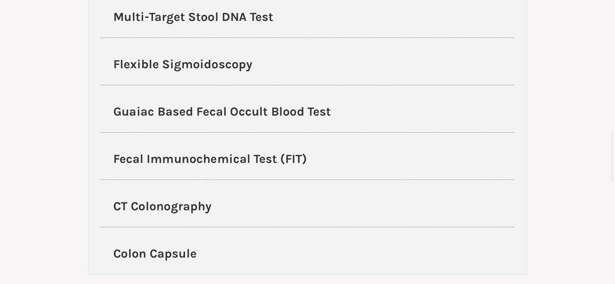The width and height of the screenshot is (615, 284).
Task: Reveal the FIT test information
Action: pos(210,159)
